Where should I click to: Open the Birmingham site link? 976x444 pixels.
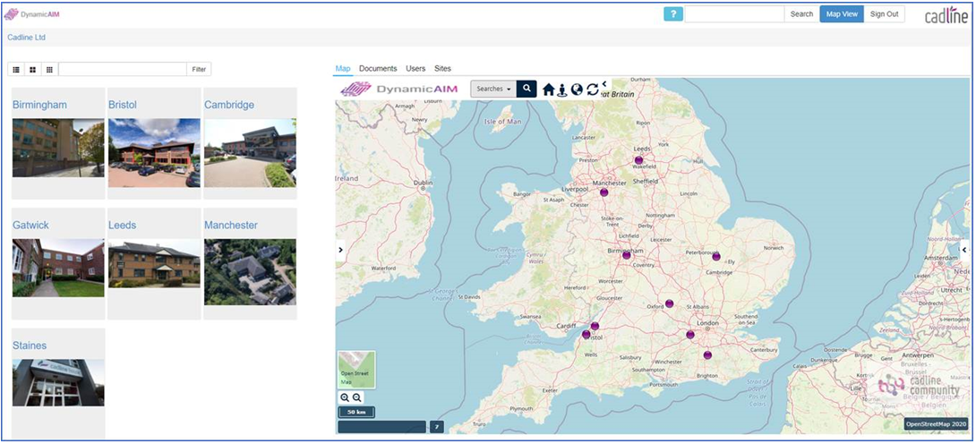tap(39, 105)
